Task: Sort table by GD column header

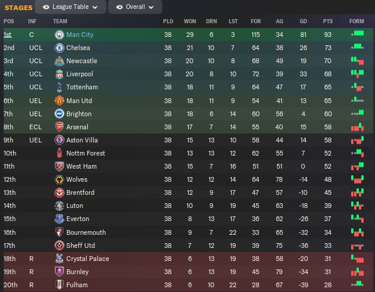Action: coord(302,21)
